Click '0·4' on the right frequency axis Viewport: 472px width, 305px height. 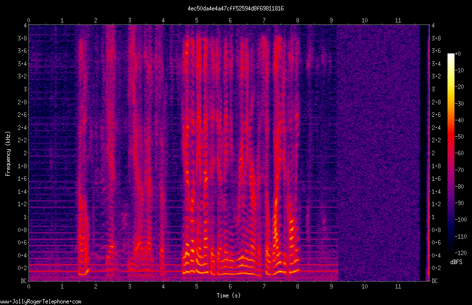(x=436, y=256)
